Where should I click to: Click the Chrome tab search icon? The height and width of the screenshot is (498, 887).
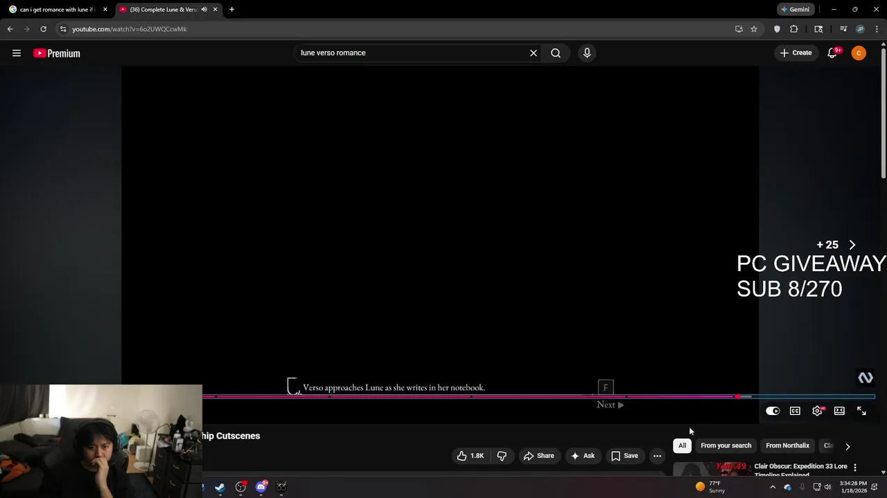pyautogui.click(x=818, y=29)
